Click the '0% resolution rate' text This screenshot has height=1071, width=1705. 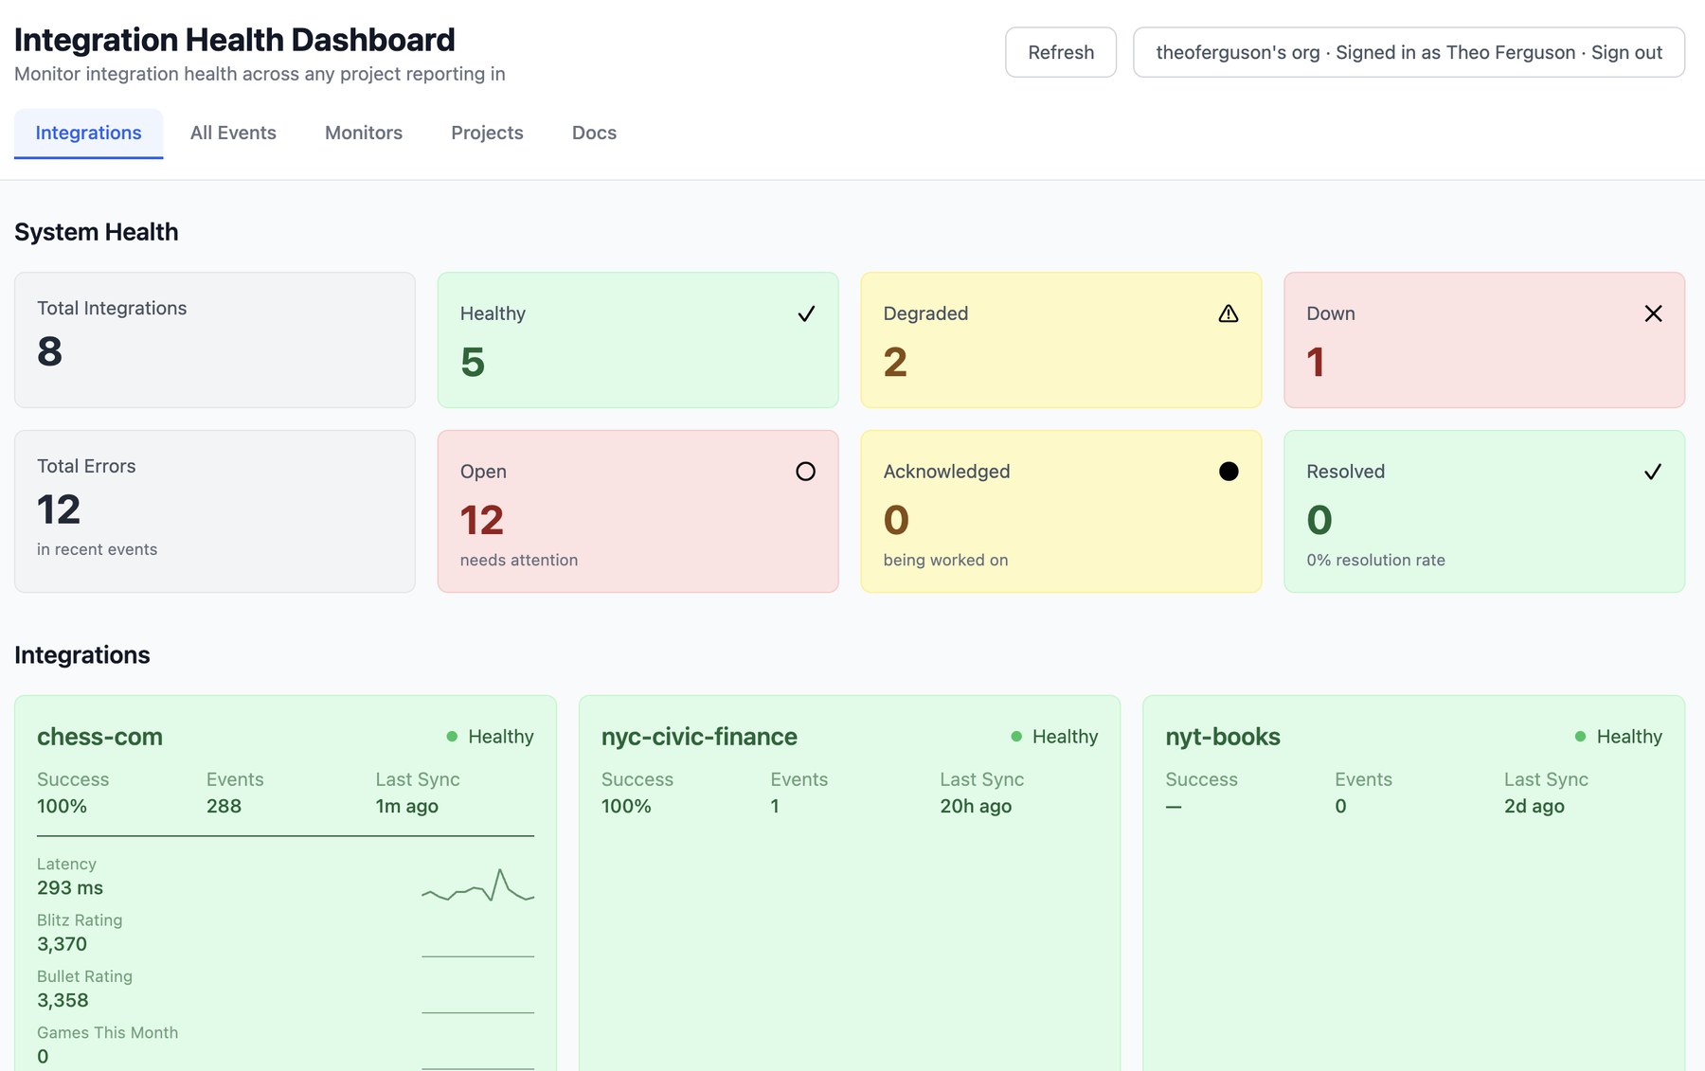1375,560
